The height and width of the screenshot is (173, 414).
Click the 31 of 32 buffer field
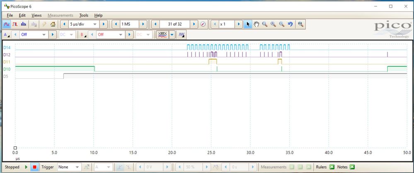(x=174, y=24)
